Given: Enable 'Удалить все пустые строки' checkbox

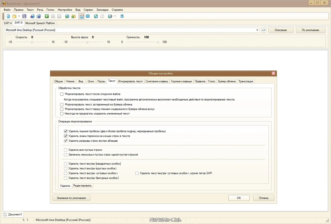Looking at the screenshot, I should click(66, 150).
